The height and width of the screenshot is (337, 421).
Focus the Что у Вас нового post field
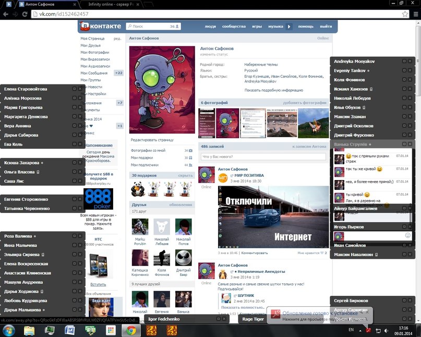263,157
